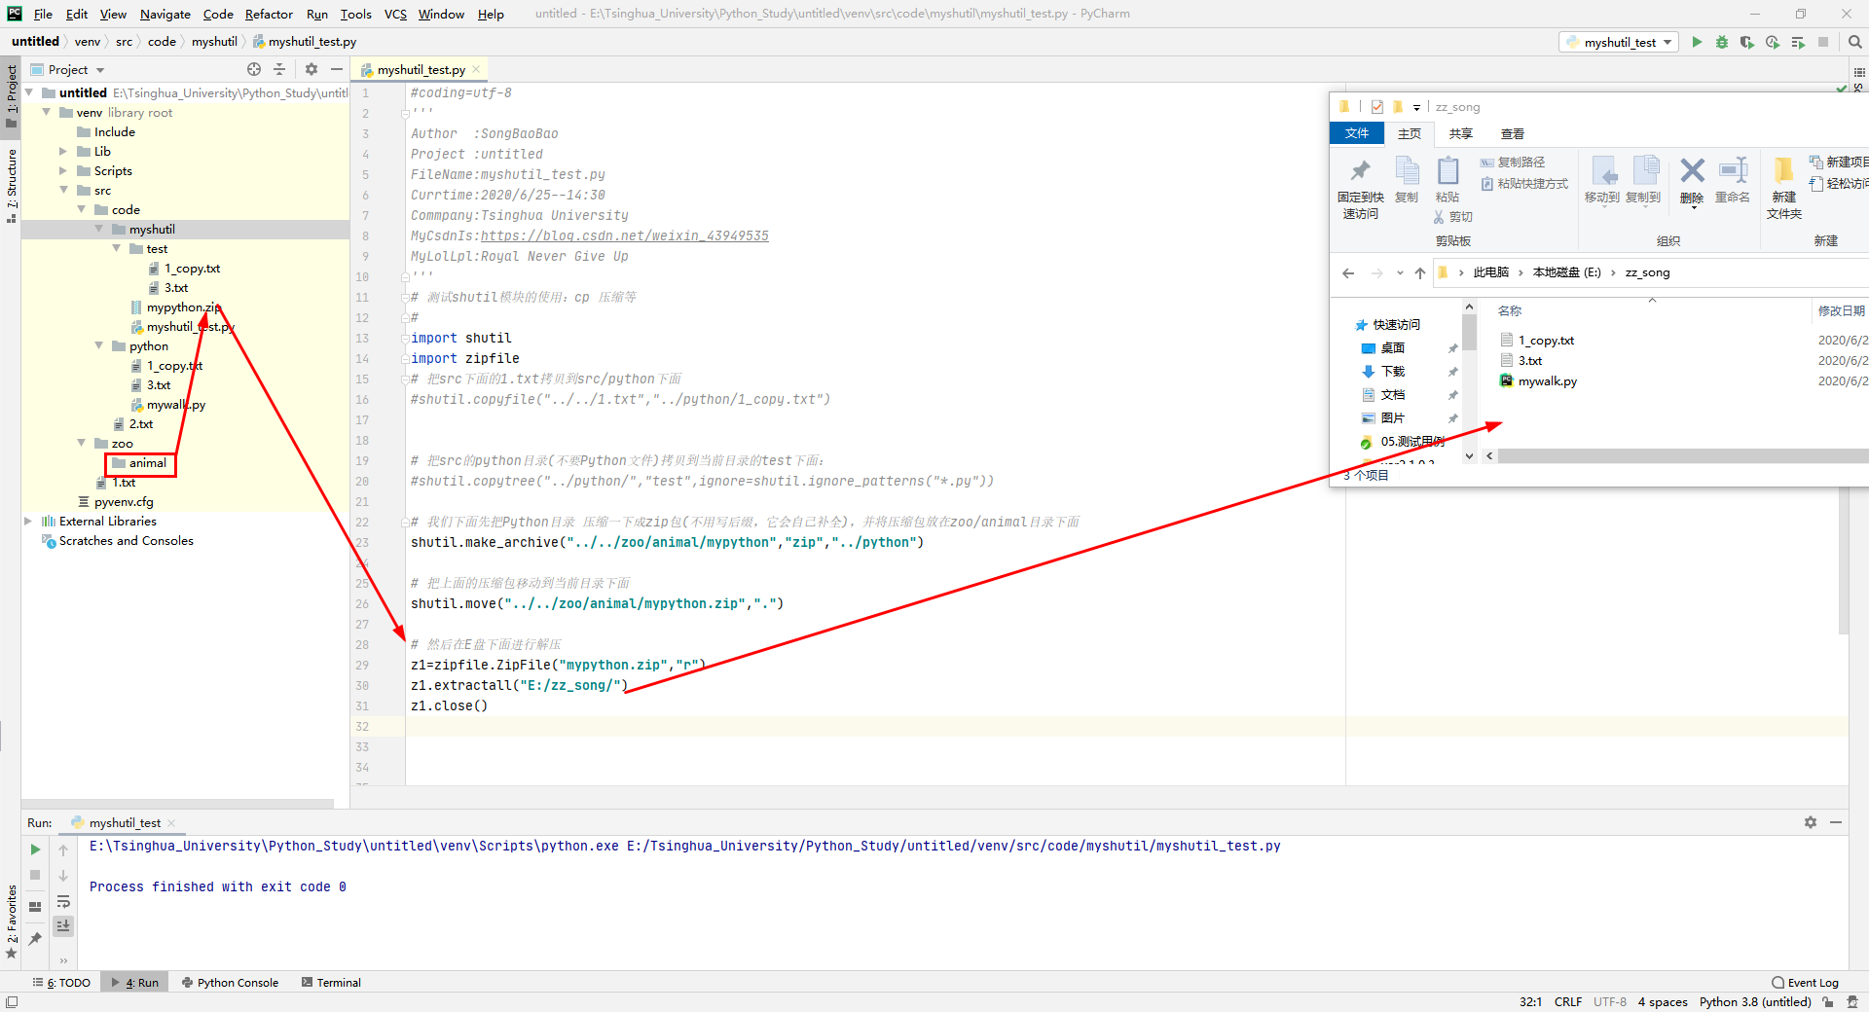Screen dimensions: 1869x1012
Task: Open Explorer quick access toolbar dropdown
Action: (x=1416, y=108)
